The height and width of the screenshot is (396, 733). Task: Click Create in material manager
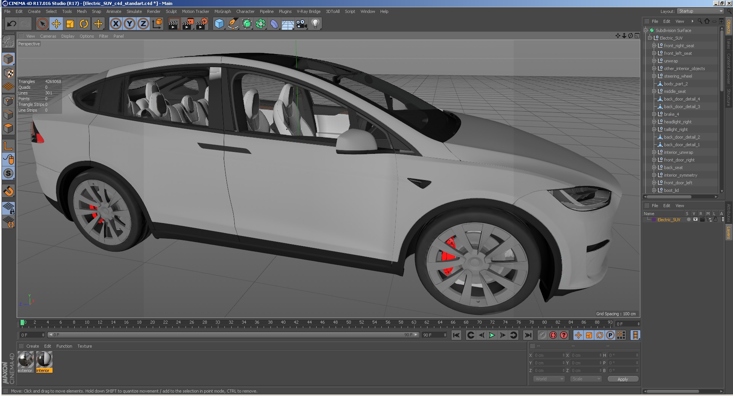coord(32,346)
